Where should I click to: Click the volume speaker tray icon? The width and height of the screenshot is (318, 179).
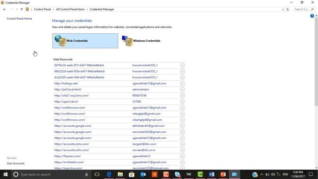tap(273, 175)
